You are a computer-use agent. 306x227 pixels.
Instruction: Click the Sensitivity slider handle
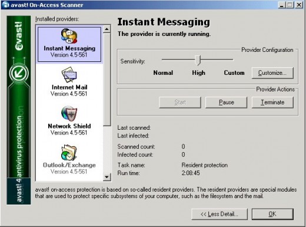198,60
